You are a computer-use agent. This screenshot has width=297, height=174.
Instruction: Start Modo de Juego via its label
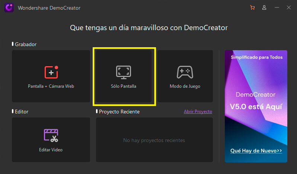click(x=185, y=86)
